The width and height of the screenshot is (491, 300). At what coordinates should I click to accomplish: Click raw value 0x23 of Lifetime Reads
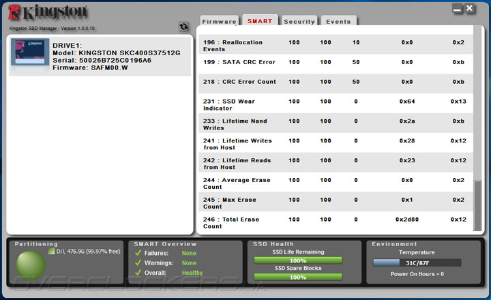pyautogui.click(x=407, y=160)
